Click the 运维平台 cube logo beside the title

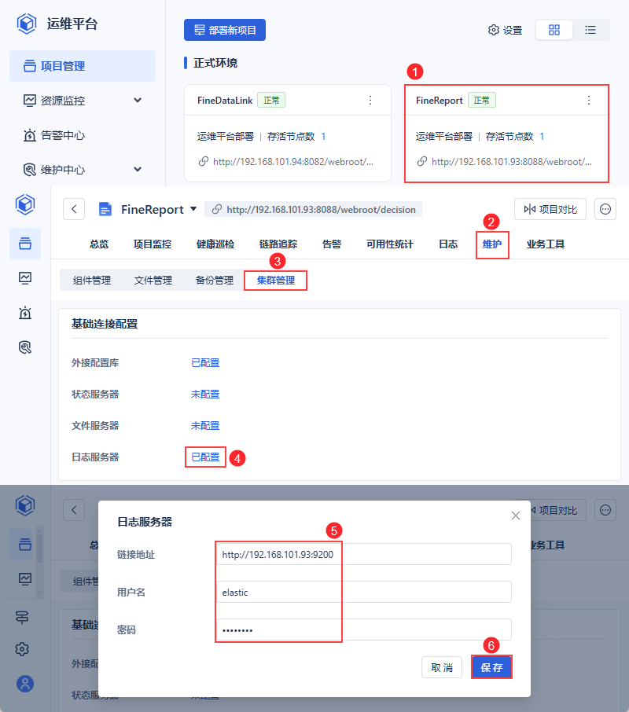(27, 24)
